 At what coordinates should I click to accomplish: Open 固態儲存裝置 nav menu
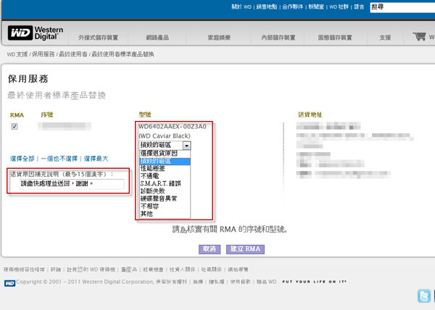[x=335, y=38]
